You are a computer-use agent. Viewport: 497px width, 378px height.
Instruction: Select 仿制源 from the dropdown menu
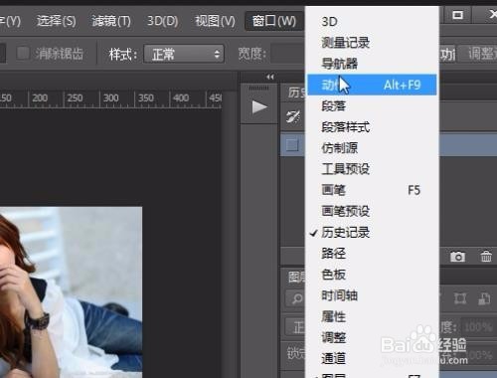pos(372,148)
